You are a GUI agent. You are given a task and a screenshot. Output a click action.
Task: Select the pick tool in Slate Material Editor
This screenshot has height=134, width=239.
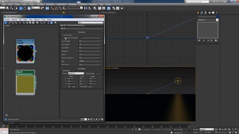pyautogui.click(x=6, y=22)
